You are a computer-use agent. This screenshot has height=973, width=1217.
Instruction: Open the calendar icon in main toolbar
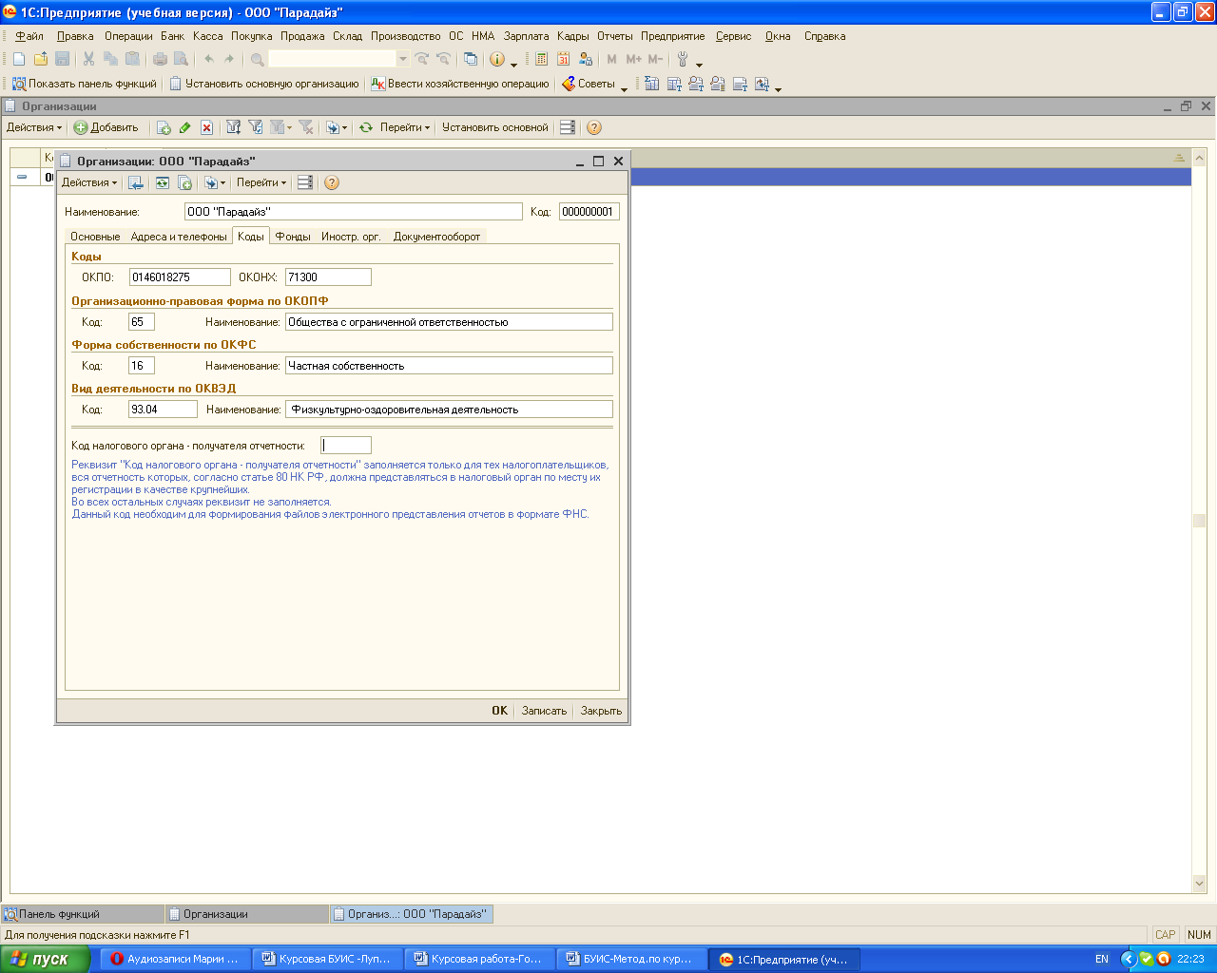[x=564, y=59]
